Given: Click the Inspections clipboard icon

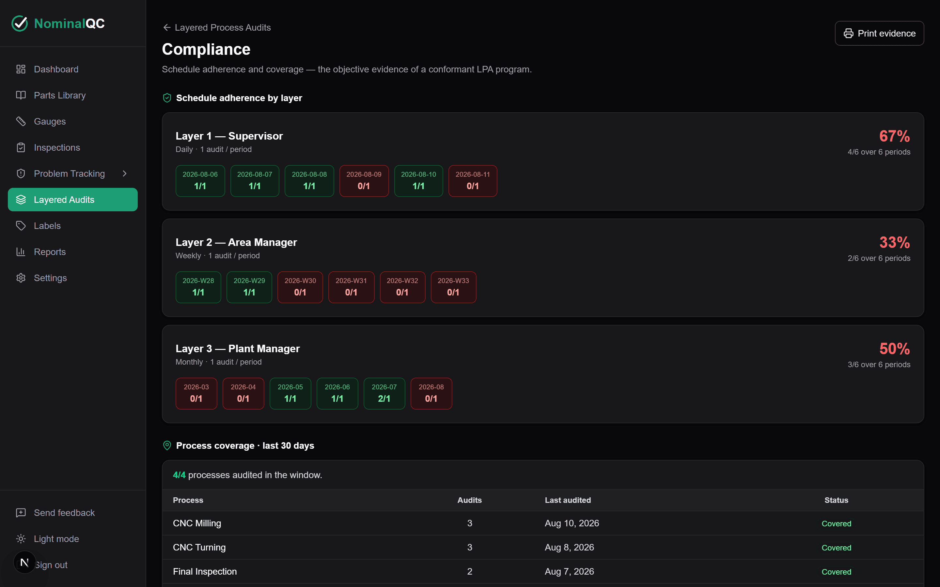Looking at the screenshot, I should pyautogui.click(x=21, y=147).
